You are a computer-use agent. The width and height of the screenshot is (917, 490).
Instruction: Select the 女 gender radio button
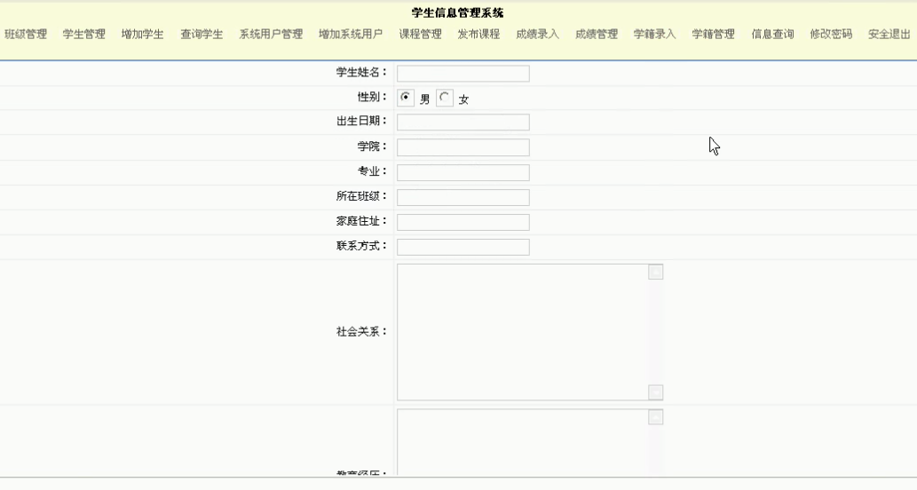(445, 98)
